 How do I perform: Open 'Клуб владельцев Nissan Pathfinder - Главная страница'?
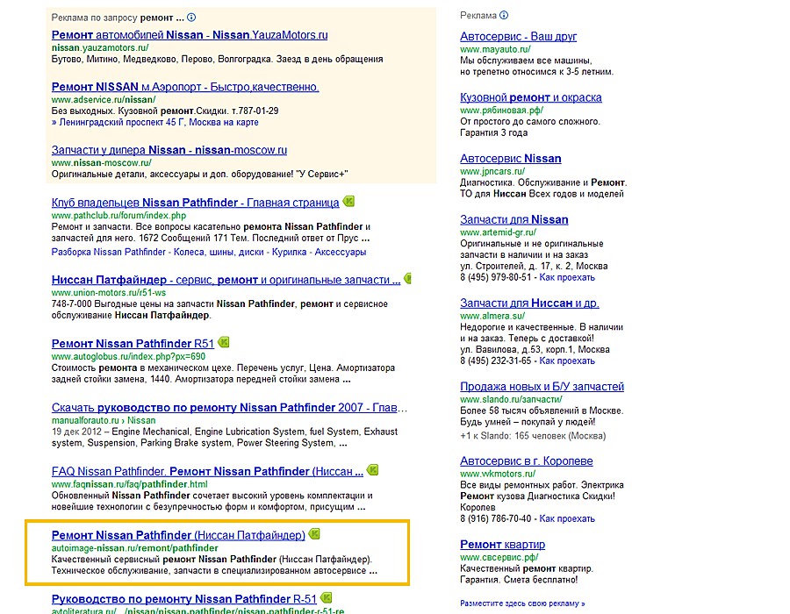[195, 203]
